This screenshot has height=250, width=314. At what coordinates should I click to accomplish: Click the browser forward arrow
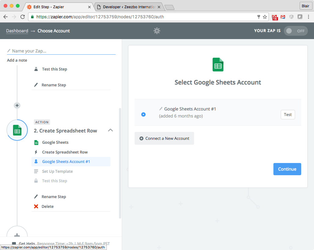pyautogui.click(x=14, y=17)
